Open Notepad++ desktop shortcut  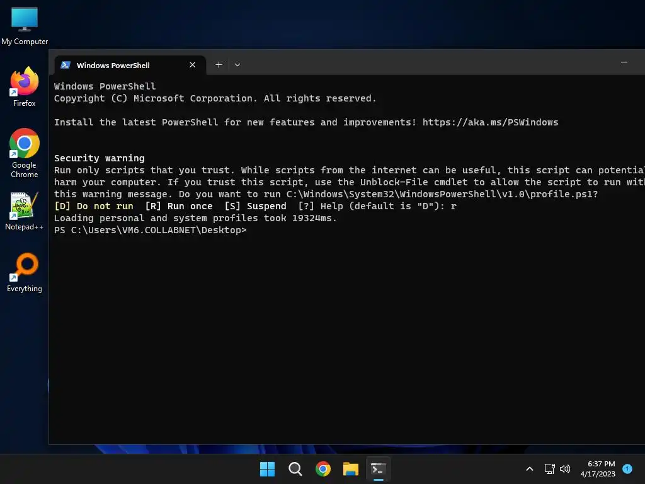point(25,211)
